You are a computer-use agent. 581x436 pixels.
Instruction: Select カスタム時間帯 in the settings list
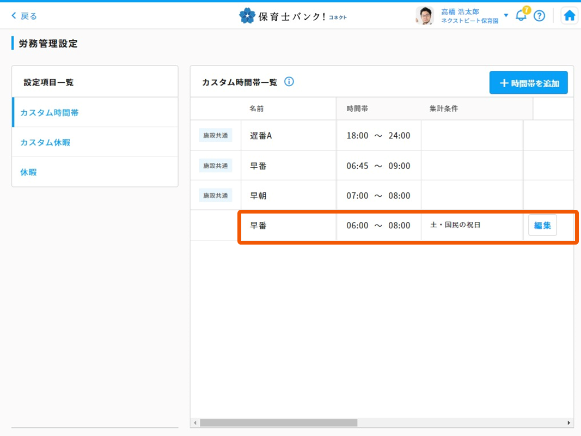[50, 113]
